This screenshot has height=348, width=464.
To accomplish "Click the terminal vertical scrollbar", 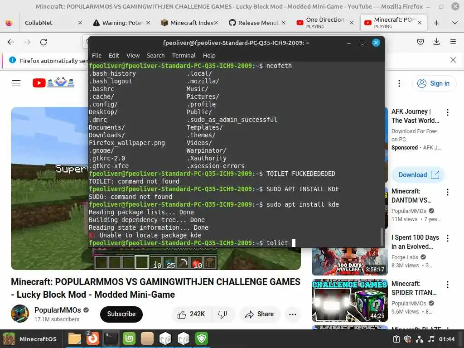I will pyautogui.click(x=382, y=236).
